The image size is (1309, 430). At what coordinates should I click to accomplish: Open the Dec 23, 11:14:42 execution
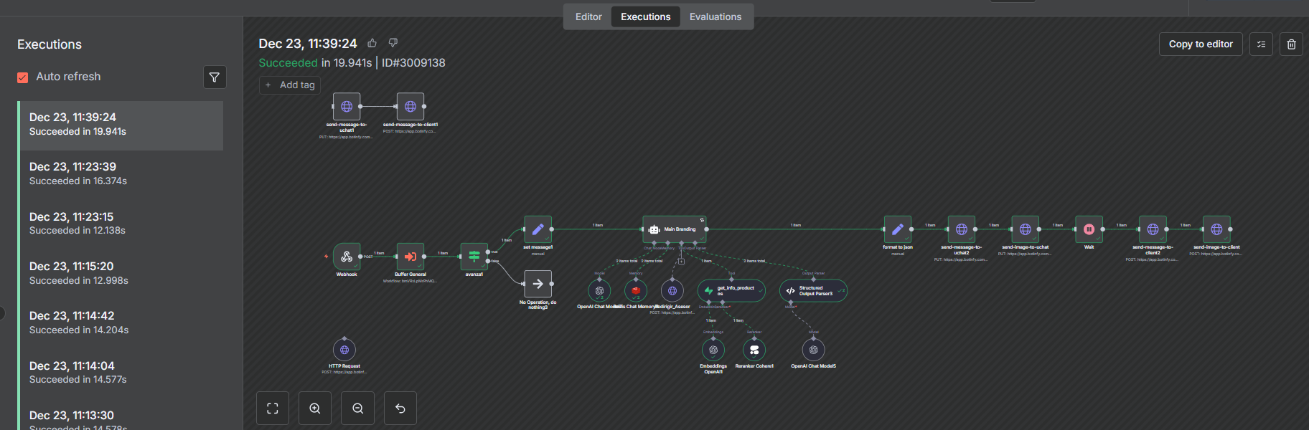tap(121, 324)
